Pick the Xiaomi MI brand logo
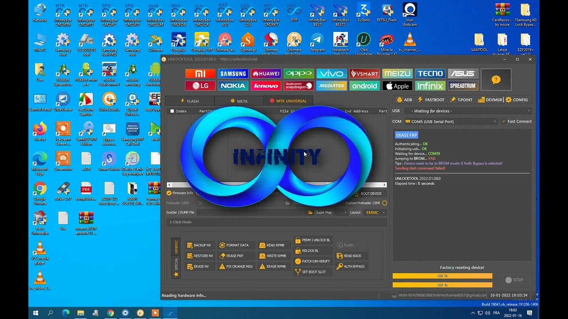 pyautogui.click(x=200, y=74)
